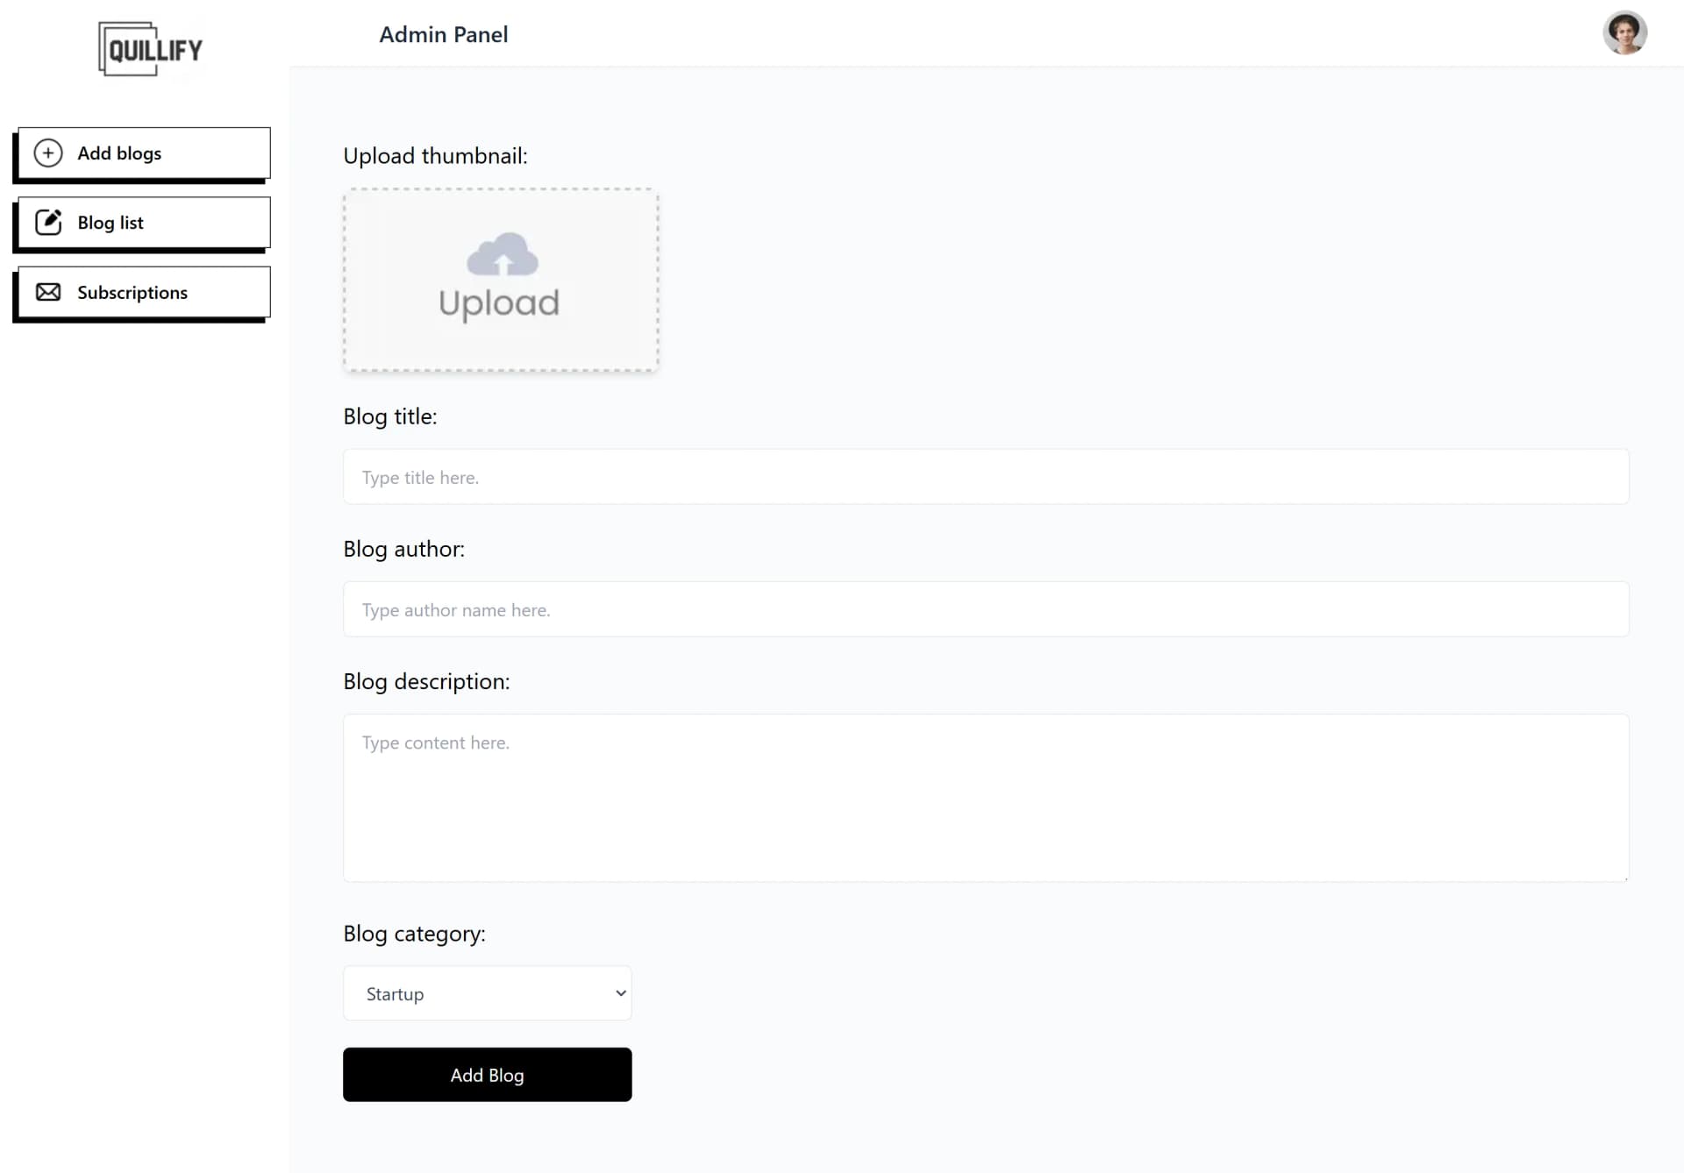Click the Quillify logo
The height and width of the screenshot is (1173, 1684).
click(x=149, y=48)
